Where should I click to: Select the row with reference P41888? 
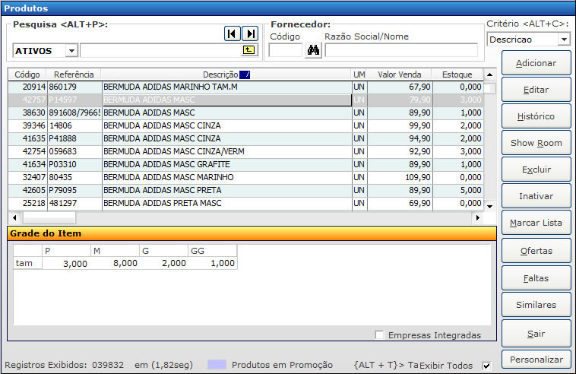(x=245, y=138)
